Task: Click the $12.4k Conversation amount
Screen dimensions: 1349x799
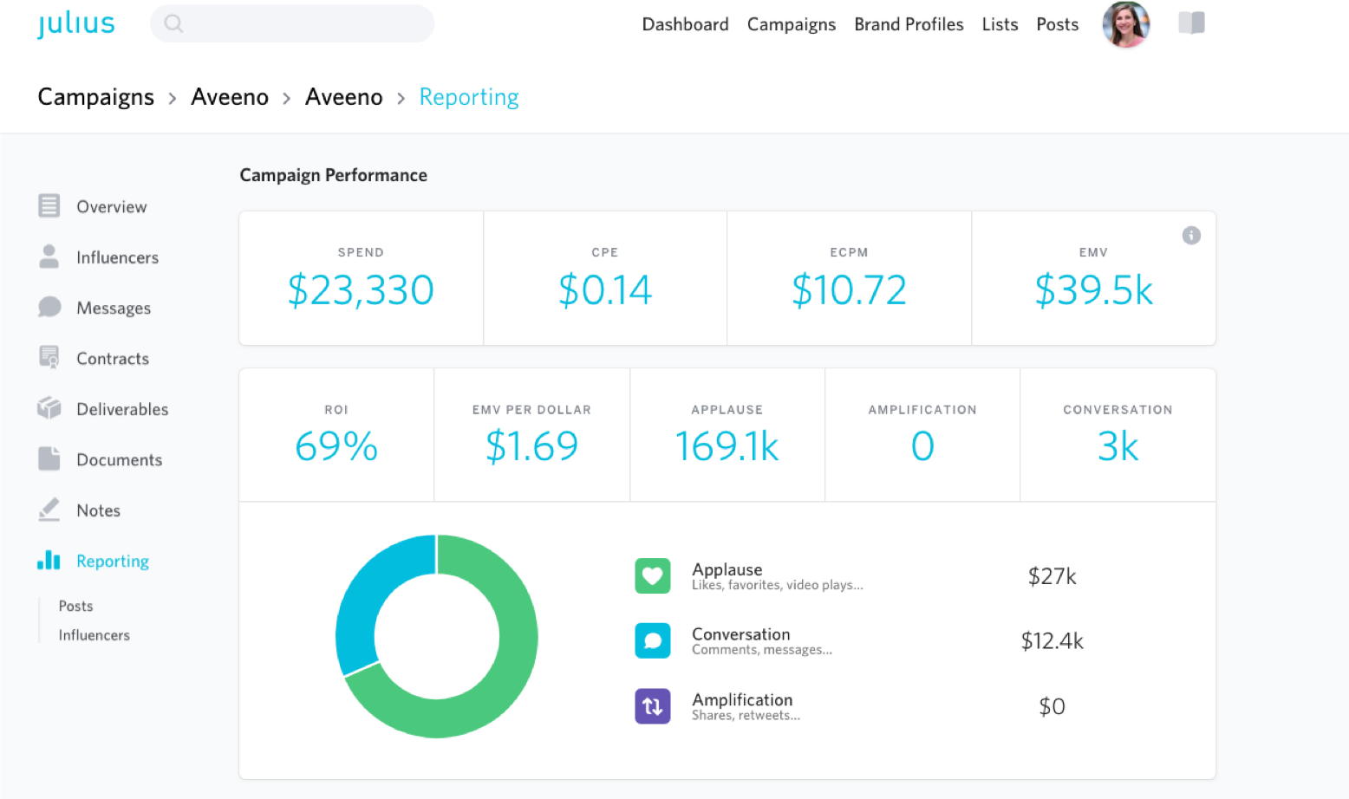Action: [1052, 641]
